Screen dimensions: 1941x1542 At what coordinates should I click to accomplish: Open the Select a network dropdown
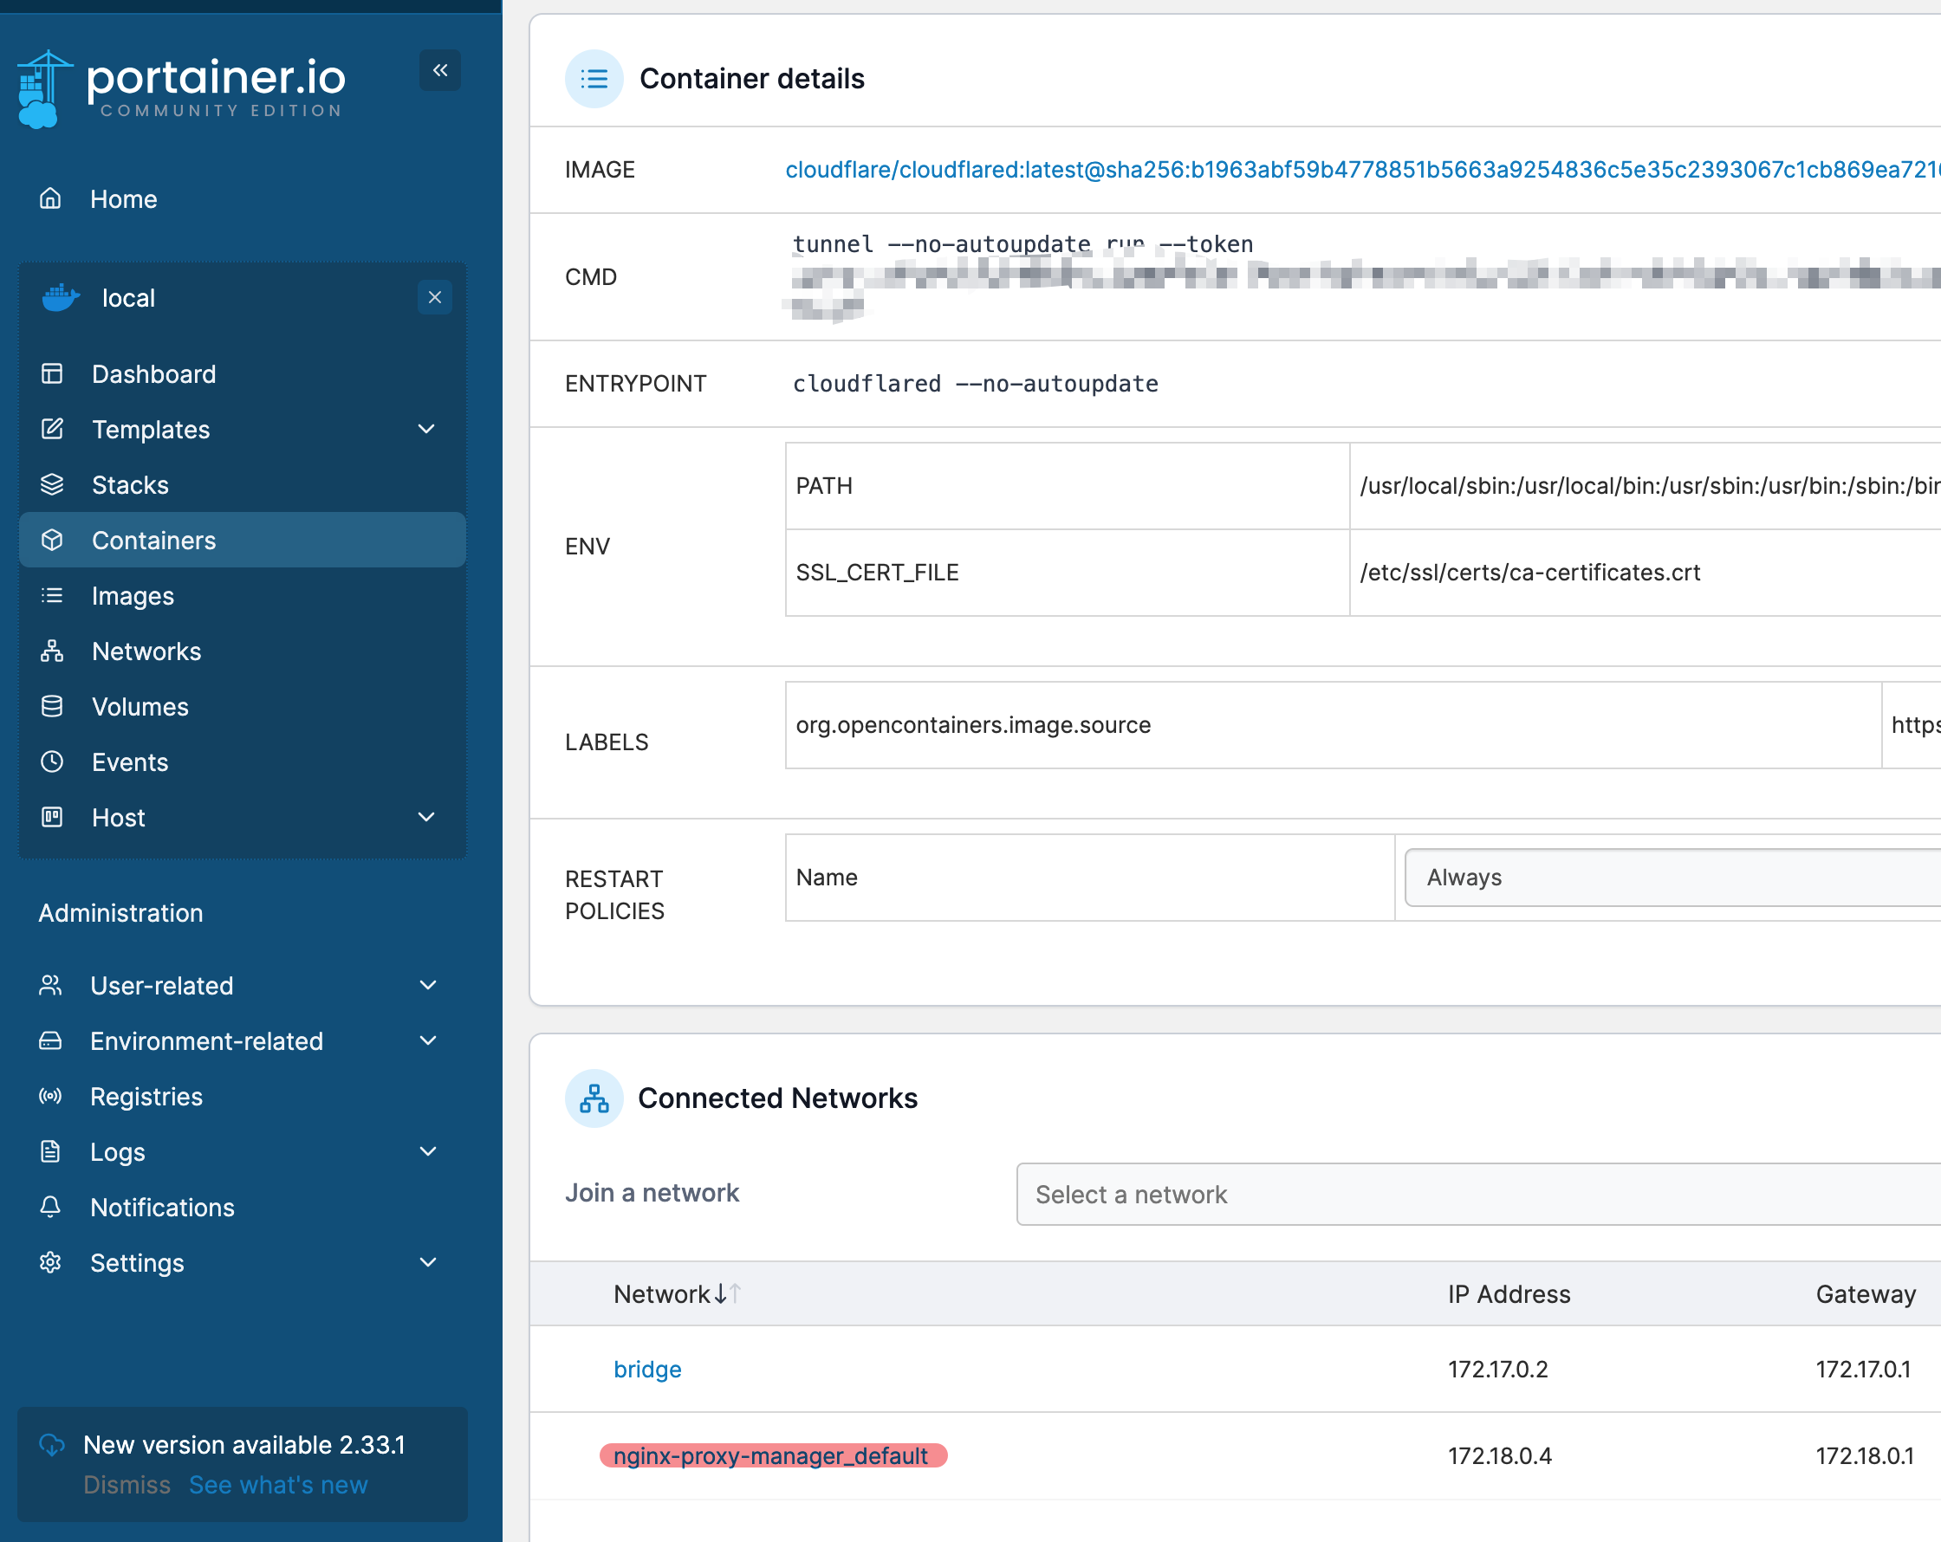tap(1478, 1195)
